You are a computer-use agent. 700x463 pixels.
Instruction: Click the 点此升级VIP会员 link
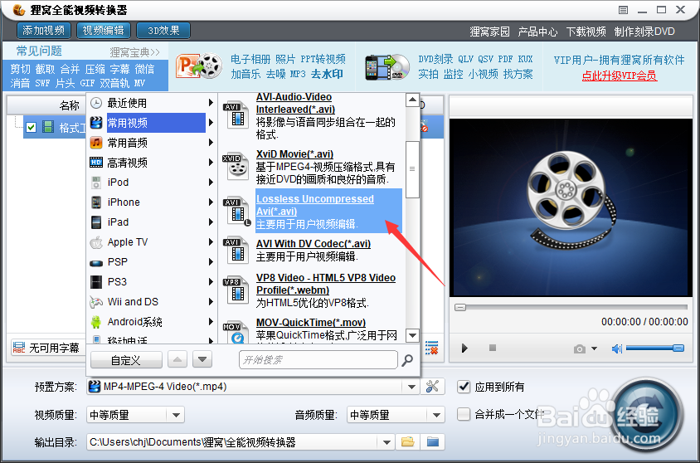pyautogui.click(x=620, y=76)
